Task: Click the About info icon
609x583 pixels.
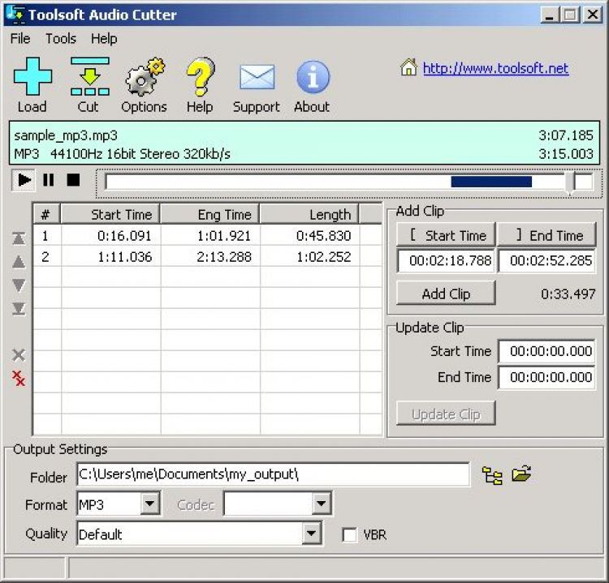Action: point(313,77)
